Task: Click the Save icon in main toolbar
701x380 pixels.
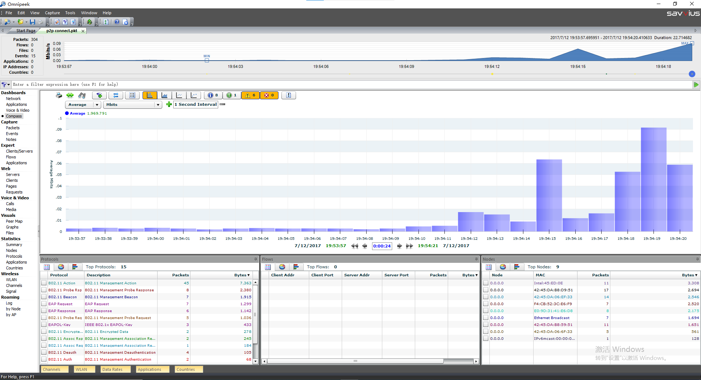Action: point(33,22)
